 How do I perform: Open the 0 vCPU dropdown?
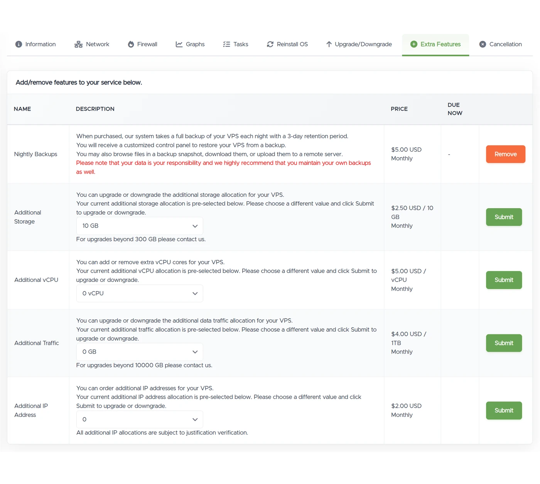coord(140,293)
